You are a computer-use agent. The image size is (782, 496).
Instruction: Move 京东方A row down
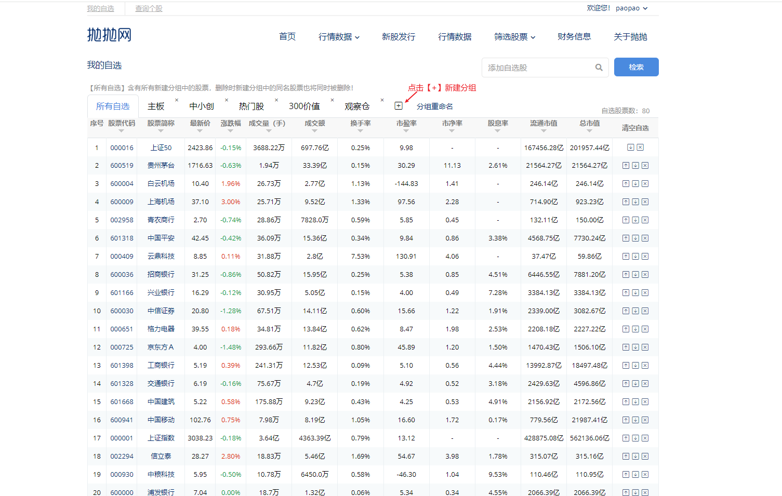(x=635, y=347)
